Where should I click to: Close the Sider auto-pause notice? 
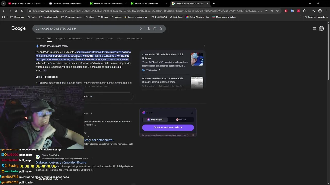pos(193,135)
